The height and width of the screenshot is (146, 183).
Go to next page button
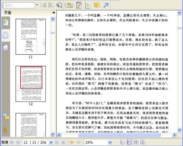click(x=57, y=142)
